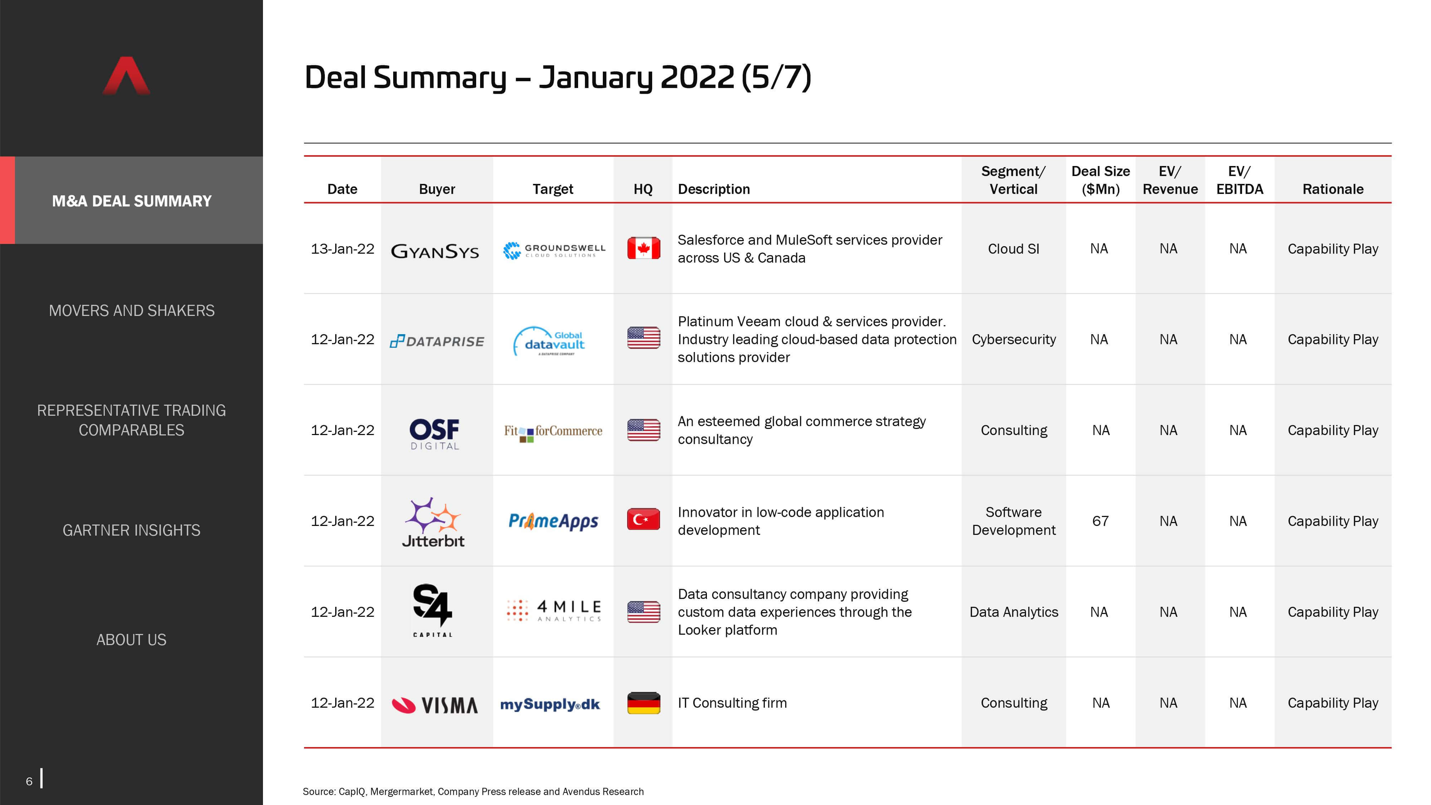Open the M&A Deal Summary section
The width and height of the screenshot is (1431, 805).
(x=132, y=201)
